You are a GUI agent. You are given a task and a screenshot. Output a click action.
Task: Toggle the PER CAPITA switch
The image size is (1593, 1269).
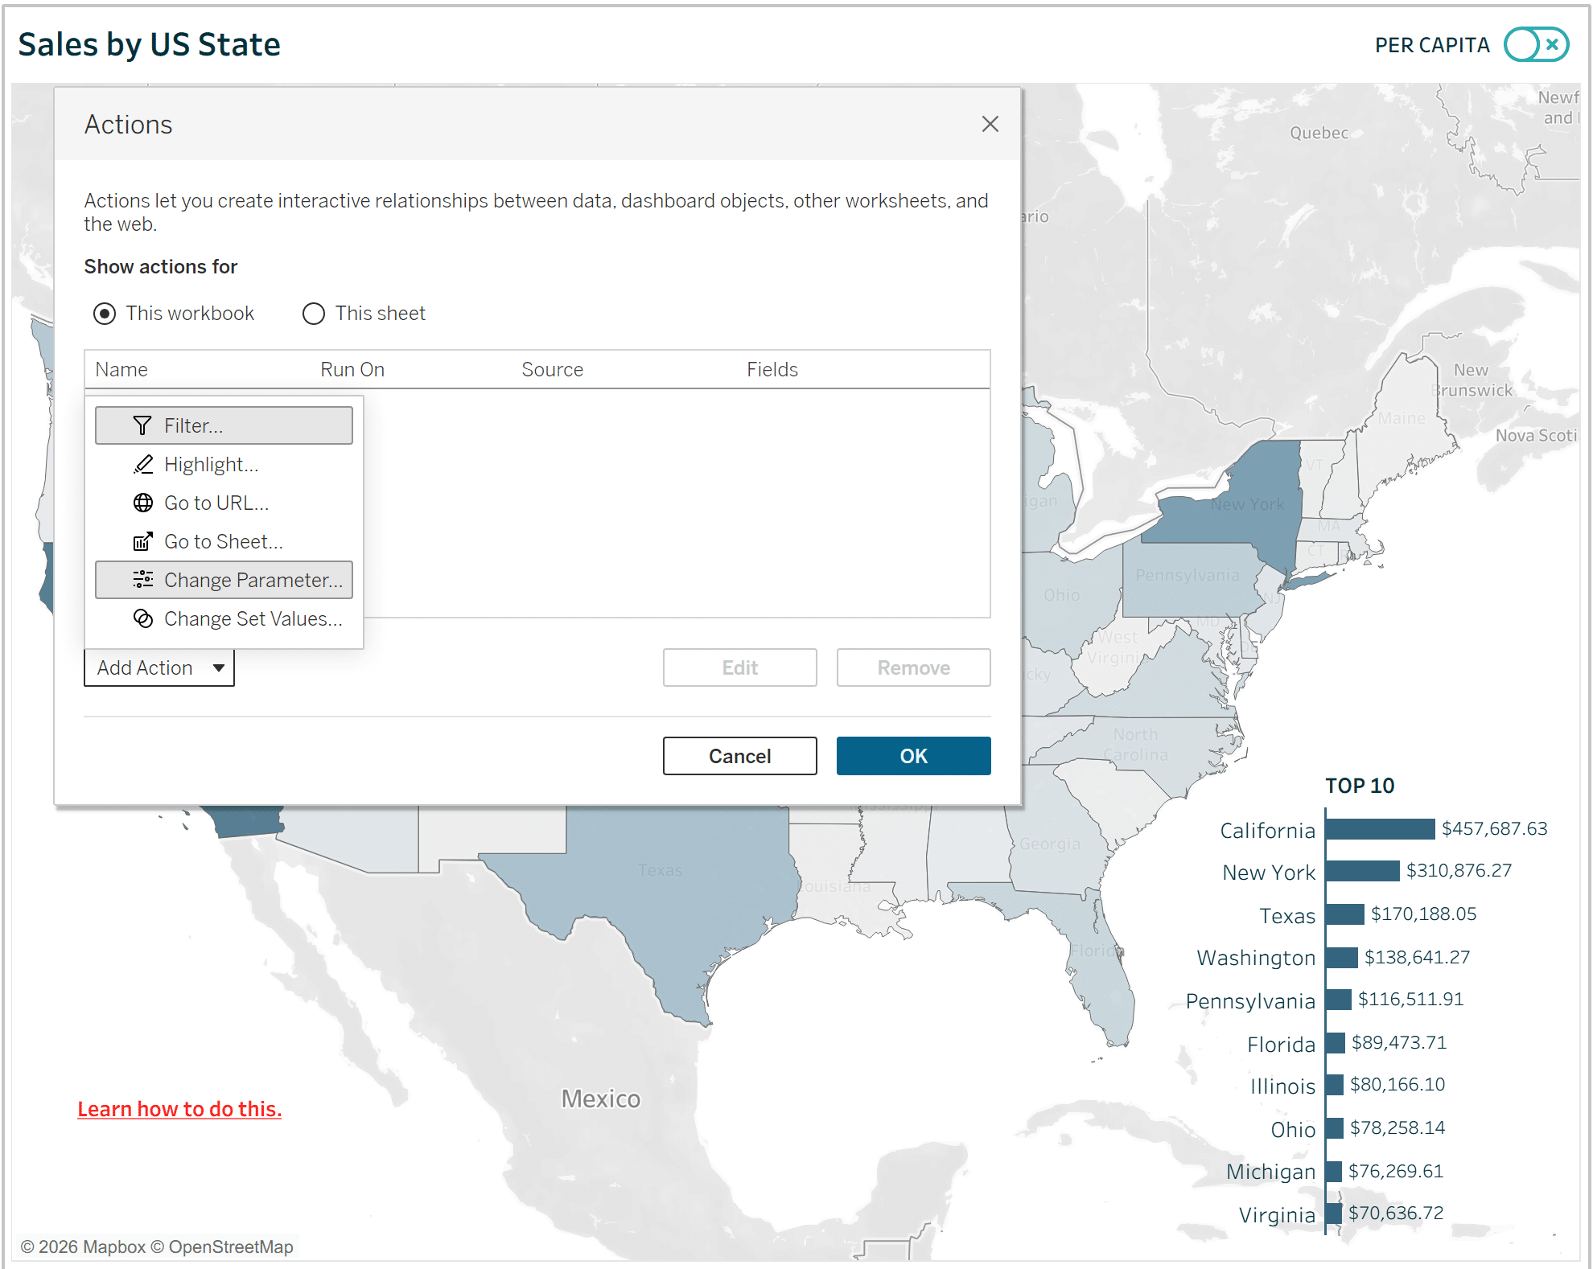(1536, 44)
